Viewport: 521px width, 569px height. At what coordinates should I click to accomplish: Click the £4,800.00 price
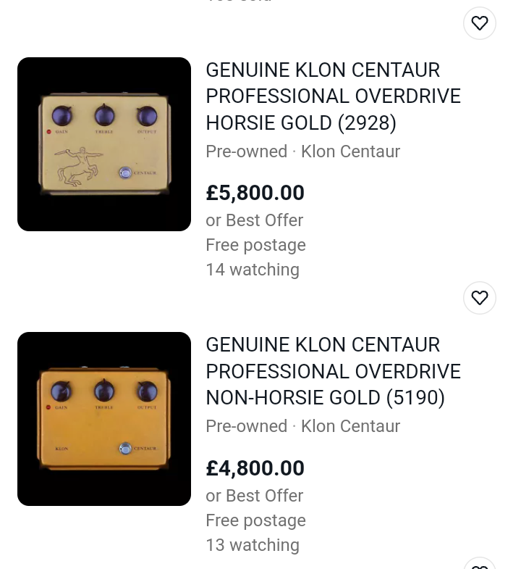[255, 468]
